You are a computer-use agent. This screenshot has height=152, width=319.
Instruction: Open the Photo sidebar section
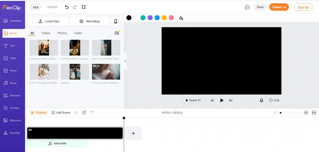pos(10,71)
